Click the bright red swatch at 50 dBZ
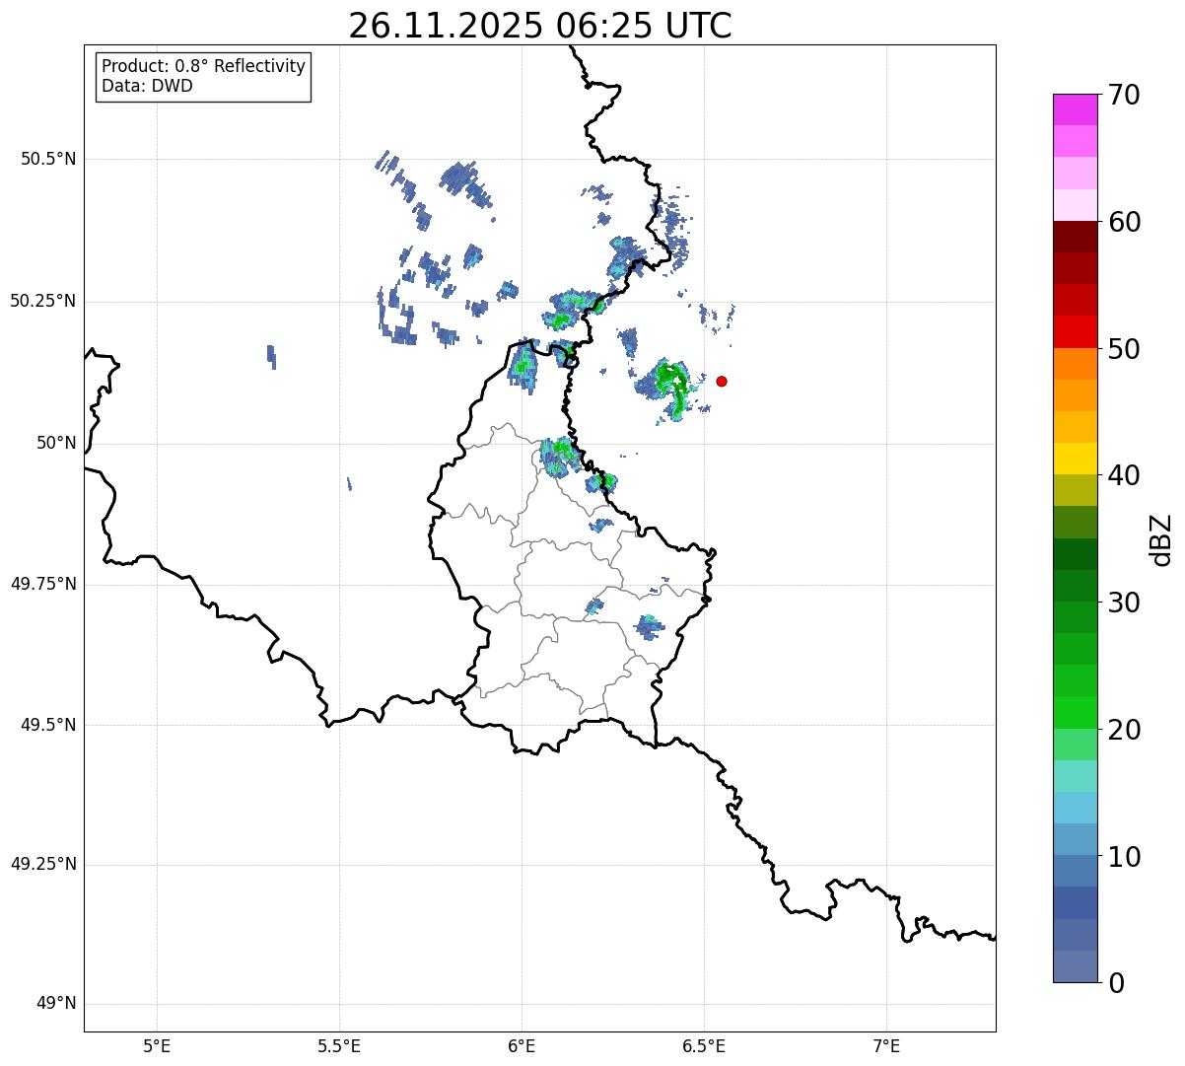 coord(1076,331)
